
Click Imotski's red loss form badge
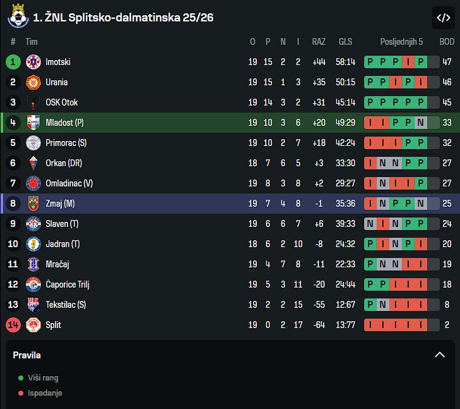[408, 62]
